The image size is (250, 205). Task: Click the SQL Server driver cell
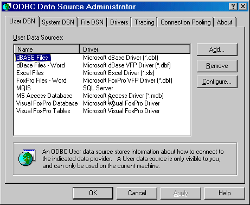pyautogui.click(x=98, y=88)
